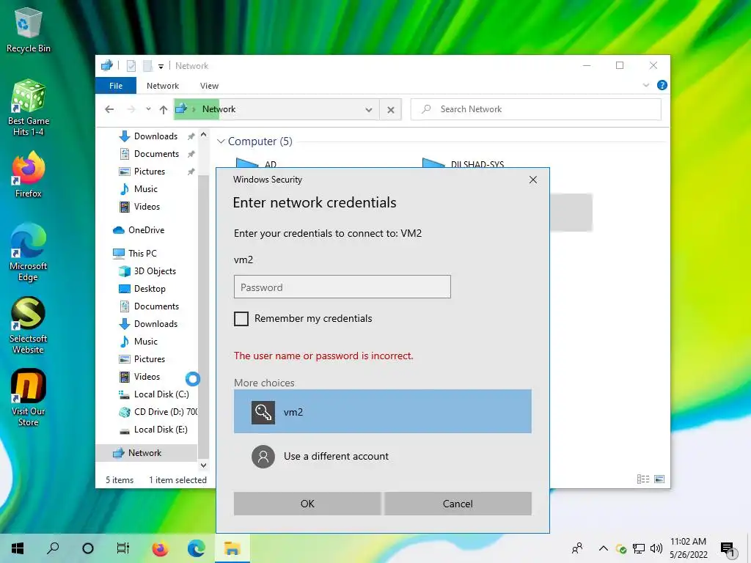Open the View ribbon tab
The height and width of the screenshot is (563, 751).
[209, 86]
